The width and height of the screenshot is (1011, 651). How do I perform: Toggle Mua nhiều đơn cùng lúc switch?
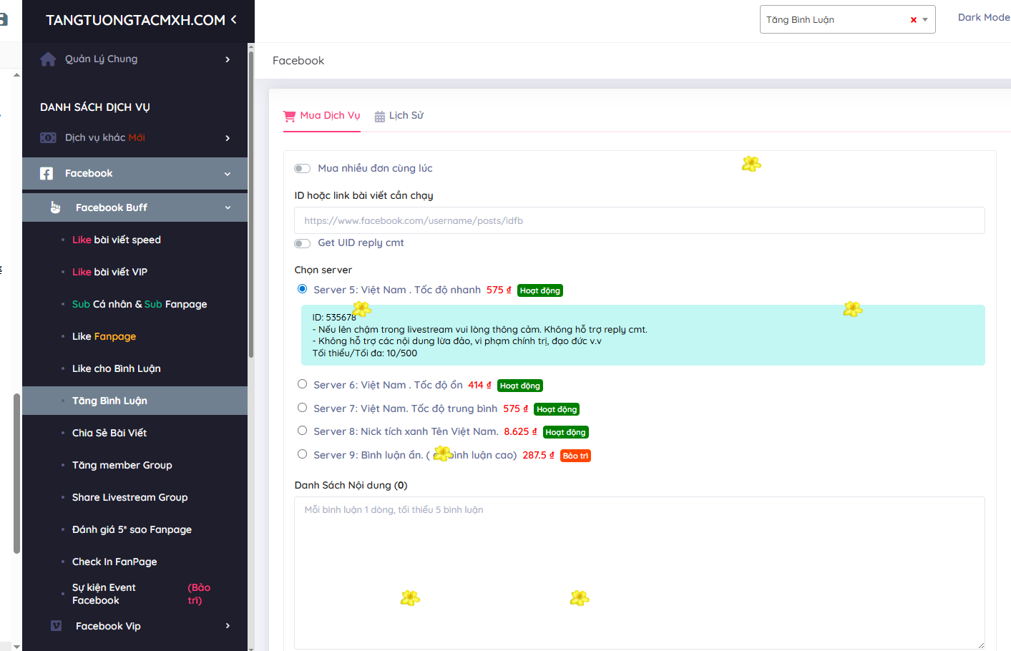(302, 169)
